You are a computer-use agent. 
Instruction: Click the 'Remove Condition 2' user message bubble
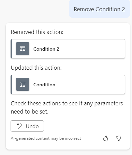pyautogui.click(x=99, y=9)
